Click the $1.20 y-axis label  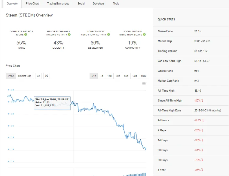tap(11, 126)
